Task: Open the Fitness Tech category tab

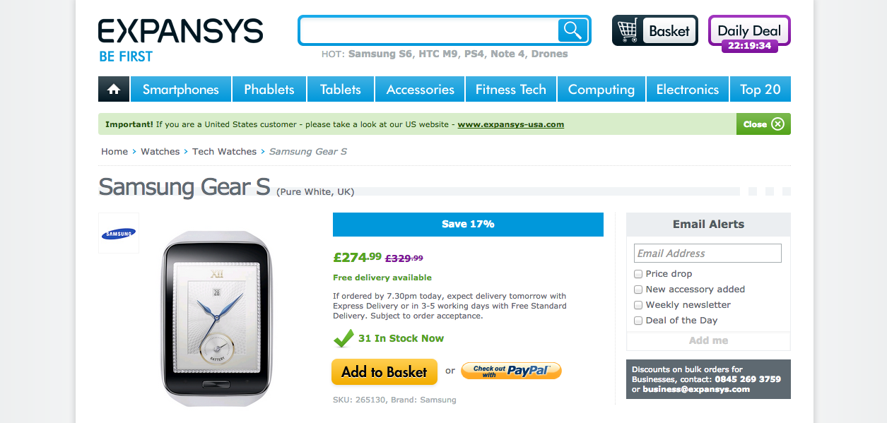Action: [x=511, y=90]
